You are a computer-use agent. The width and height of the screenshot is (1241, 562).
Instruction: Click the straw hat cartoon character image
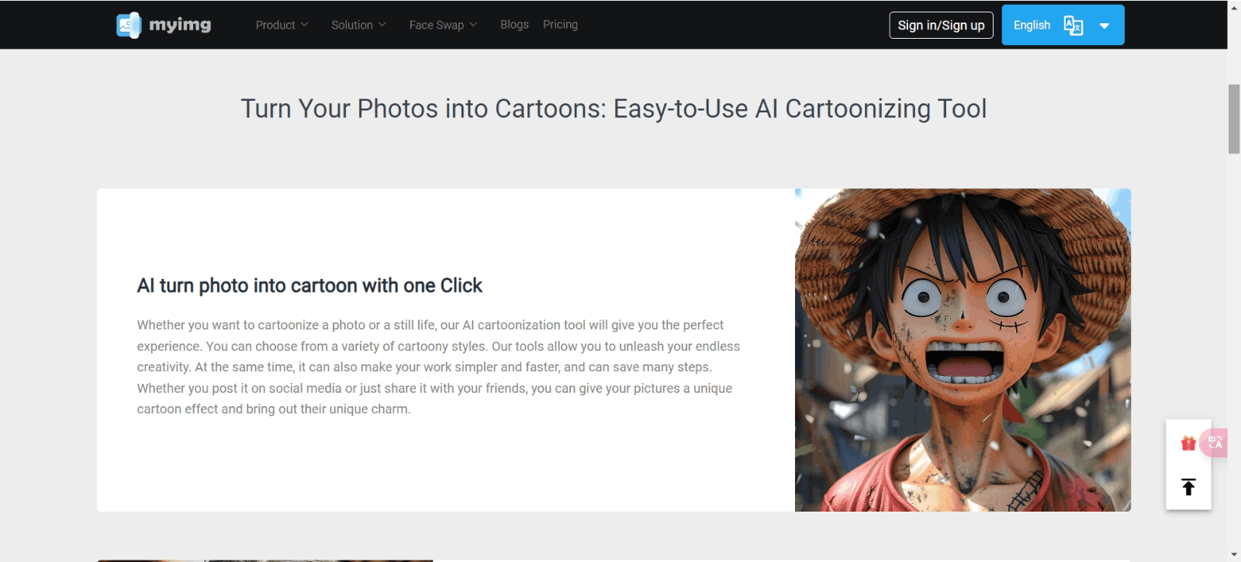pos(963,350)
